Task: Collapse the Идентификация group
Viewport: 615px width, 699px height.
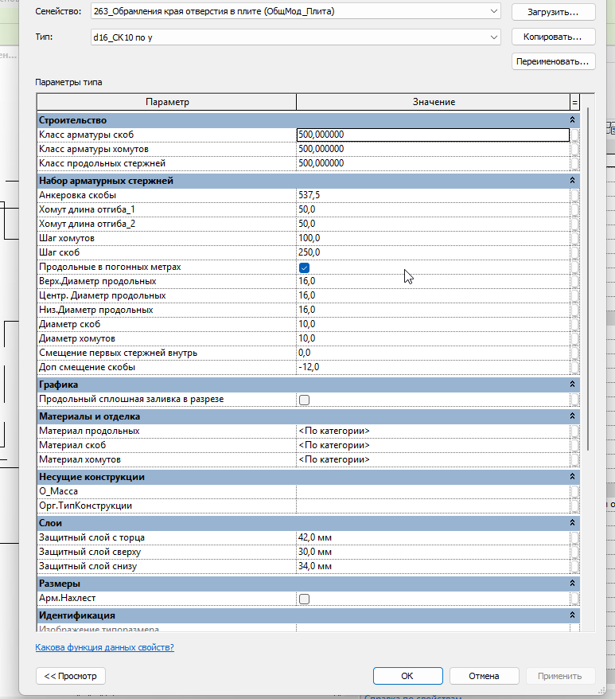Action: 572,615
